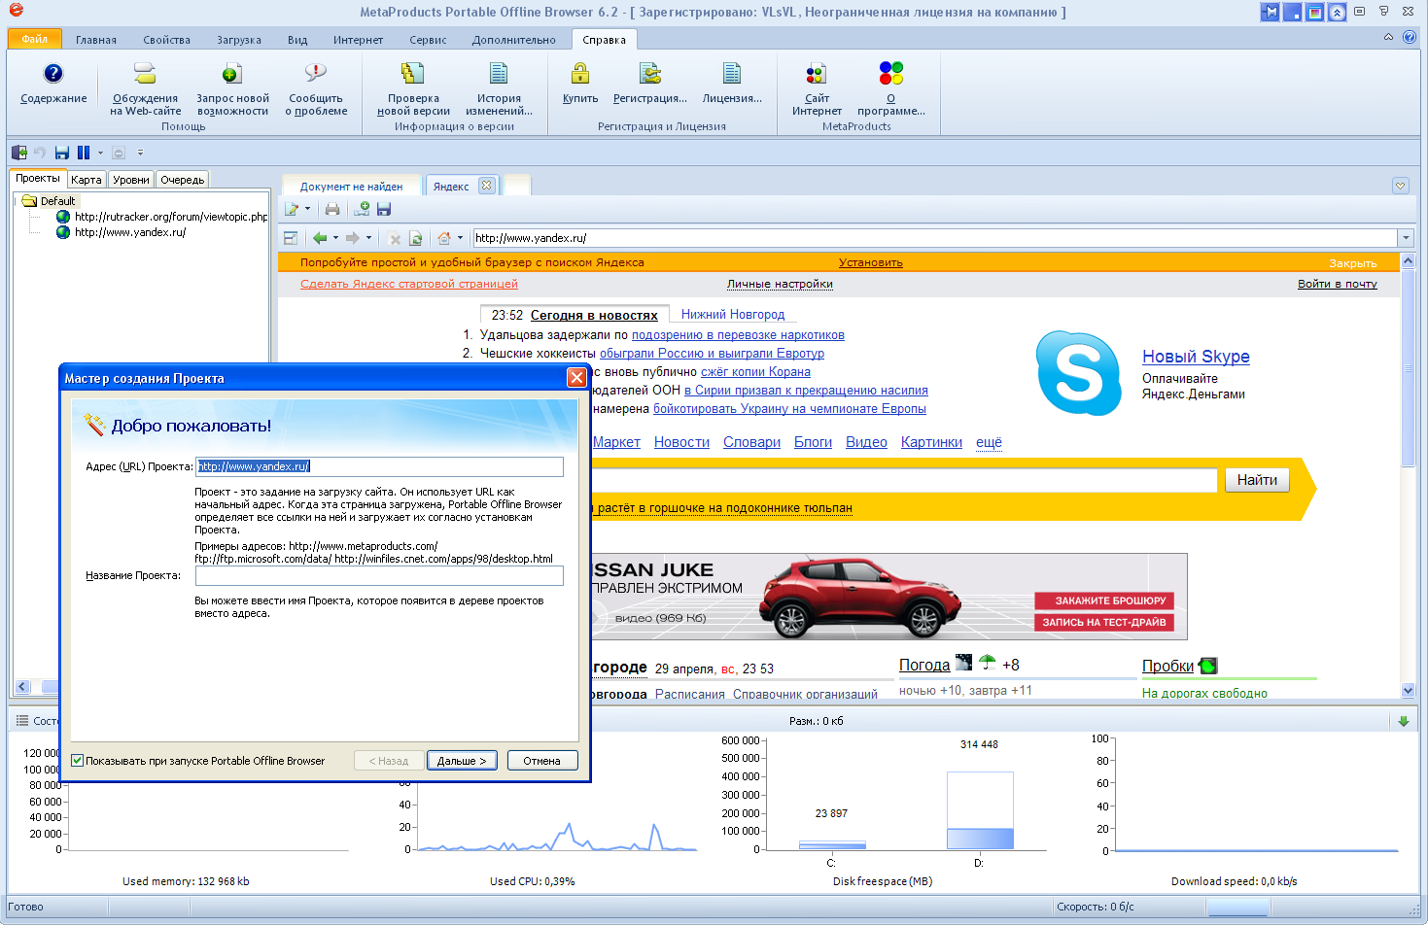
Task: Switch to the Очередь panel tab
Action: (183, 180)
